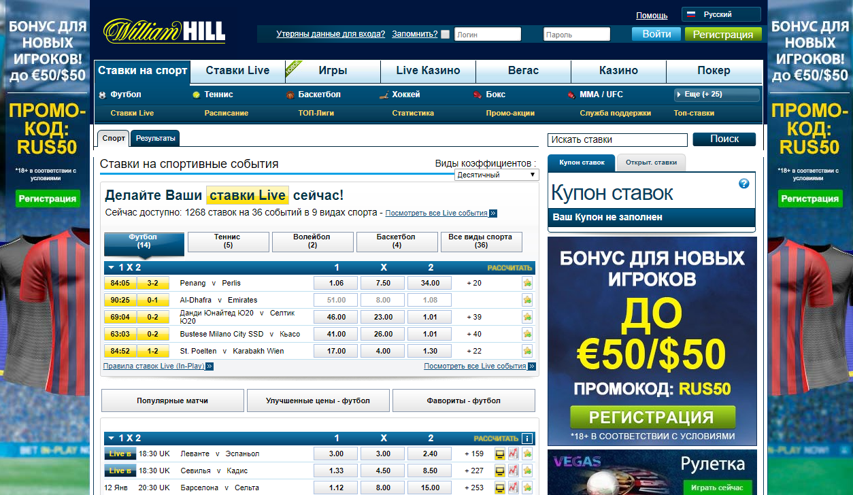Image resolution: width=853 pixels, height=495 pixels.
Task: Click the Поиск search button
Action: [x=724, y=139]
